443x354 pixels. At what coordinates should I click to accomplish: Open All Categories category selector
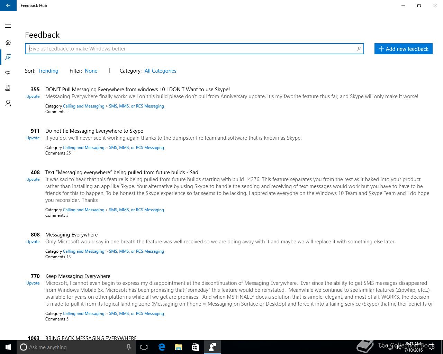click(x=160, y=71)
